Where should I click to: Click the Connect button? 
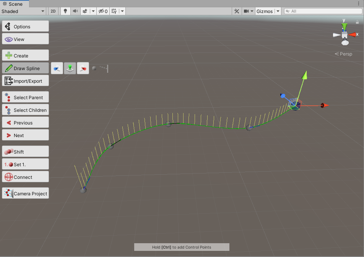click(x=25, y=177)
